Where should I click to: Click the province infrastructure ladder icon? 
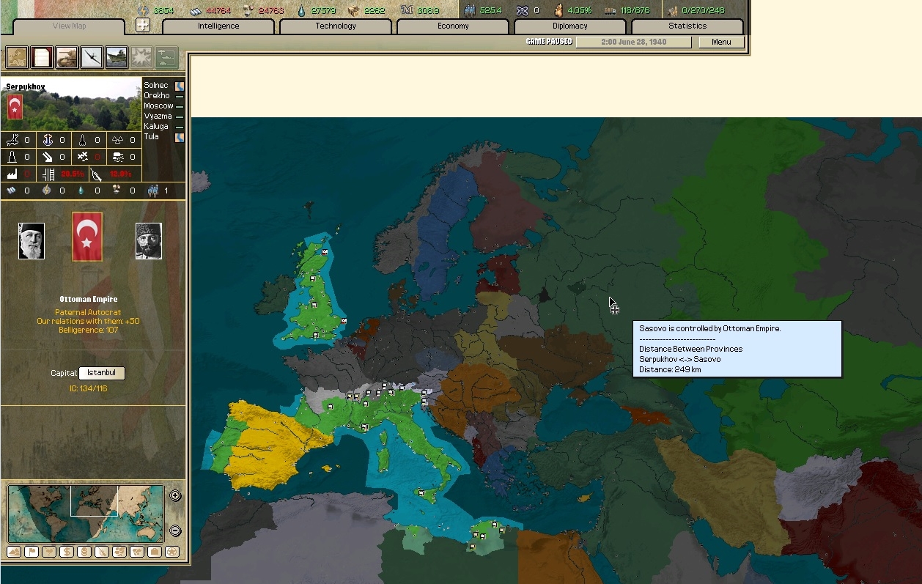coord(48,174)
